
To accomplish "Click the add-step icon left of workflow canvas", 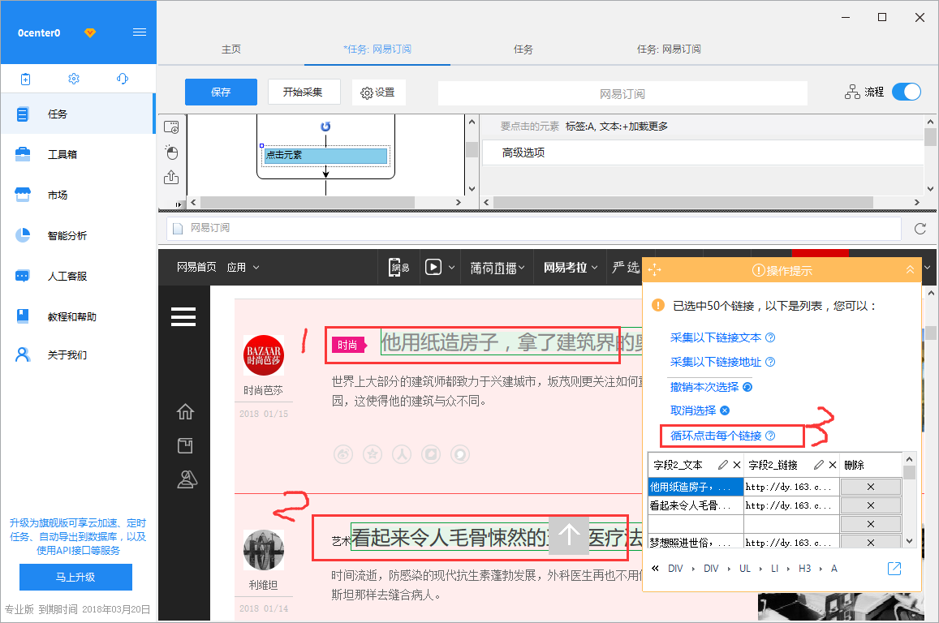I will [171, 127].
